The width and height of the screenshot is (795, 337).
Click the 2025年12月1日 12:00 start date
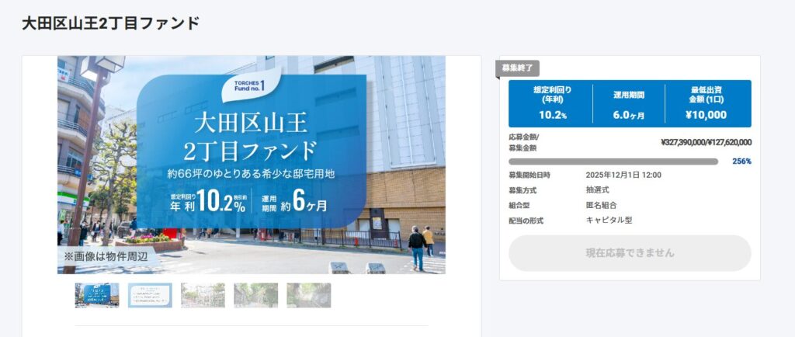pos(623,175)
